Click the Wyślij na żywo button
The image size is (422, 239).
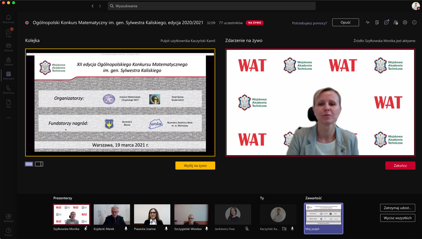(x=195, y=166)
